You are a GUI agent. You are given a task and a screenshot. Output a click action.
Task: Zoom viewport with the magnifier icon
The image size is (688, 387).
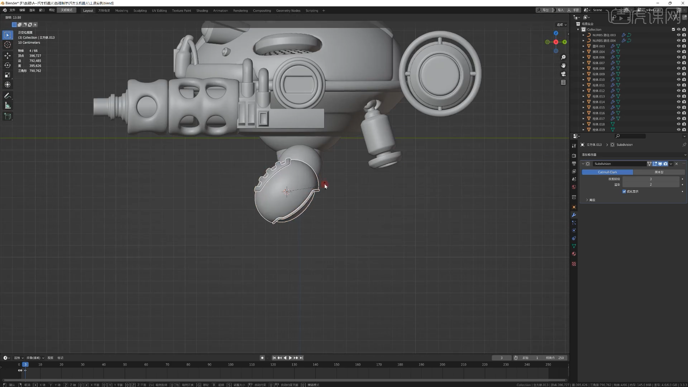pos(563,57)
